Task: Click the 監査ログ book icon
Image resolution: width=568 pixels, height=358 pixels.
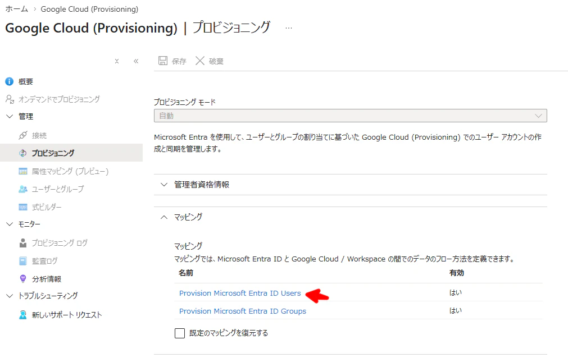Action: point(23,260)
